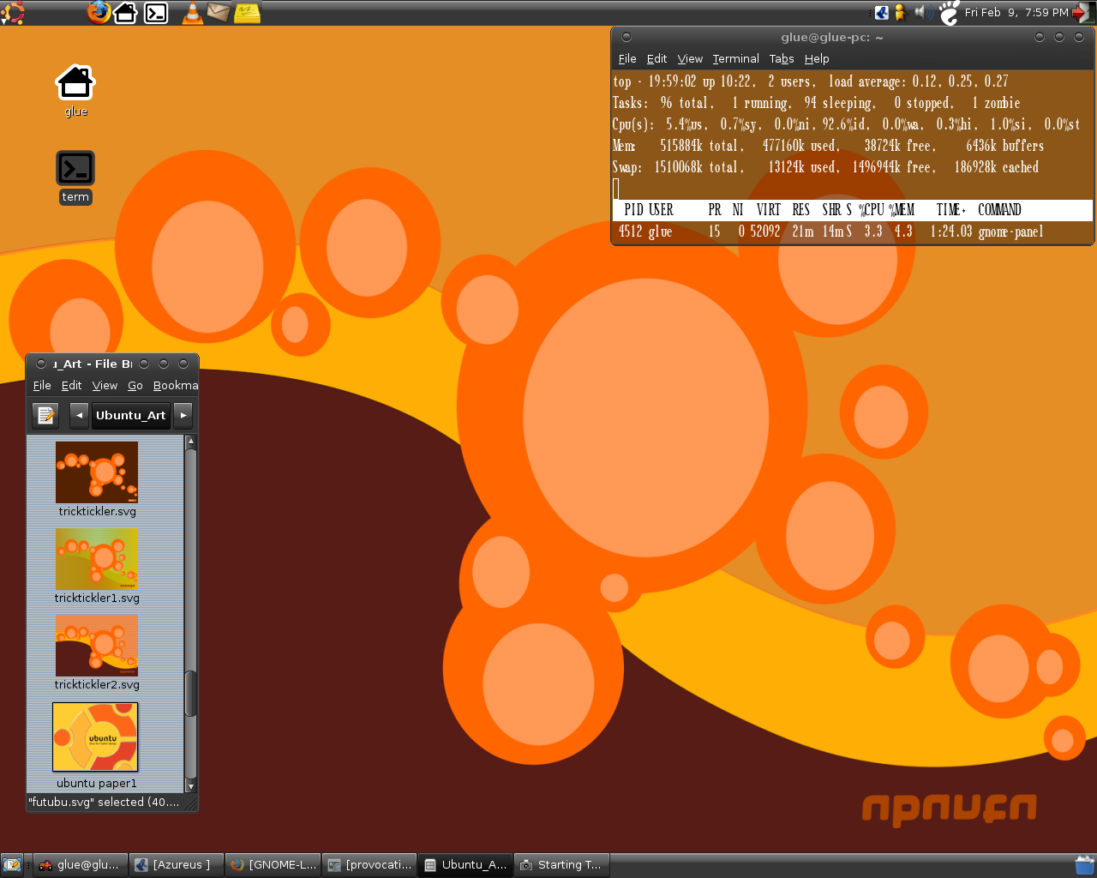The width and height of the screenshot is (1097, 878).
Task: Open the mail envelope launcher
Action: 219,12
